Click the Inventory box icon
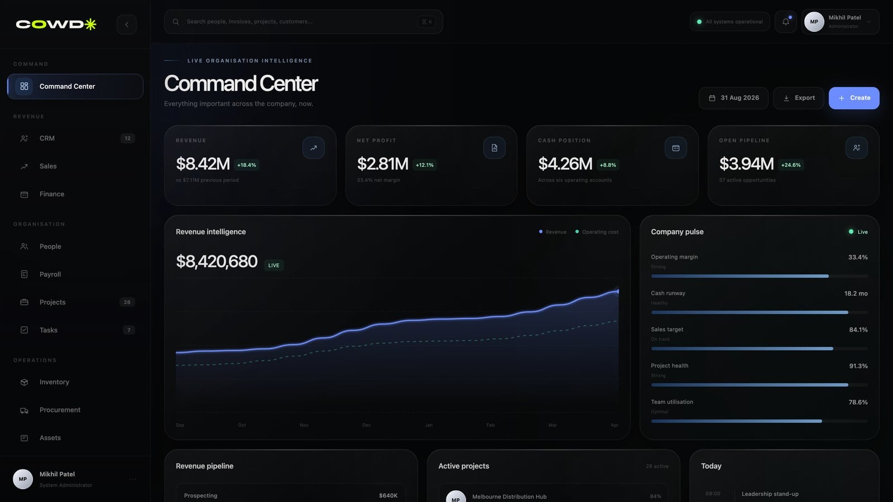Image resolution: width=893 pixels, height=502 pixels. (24, 382)
